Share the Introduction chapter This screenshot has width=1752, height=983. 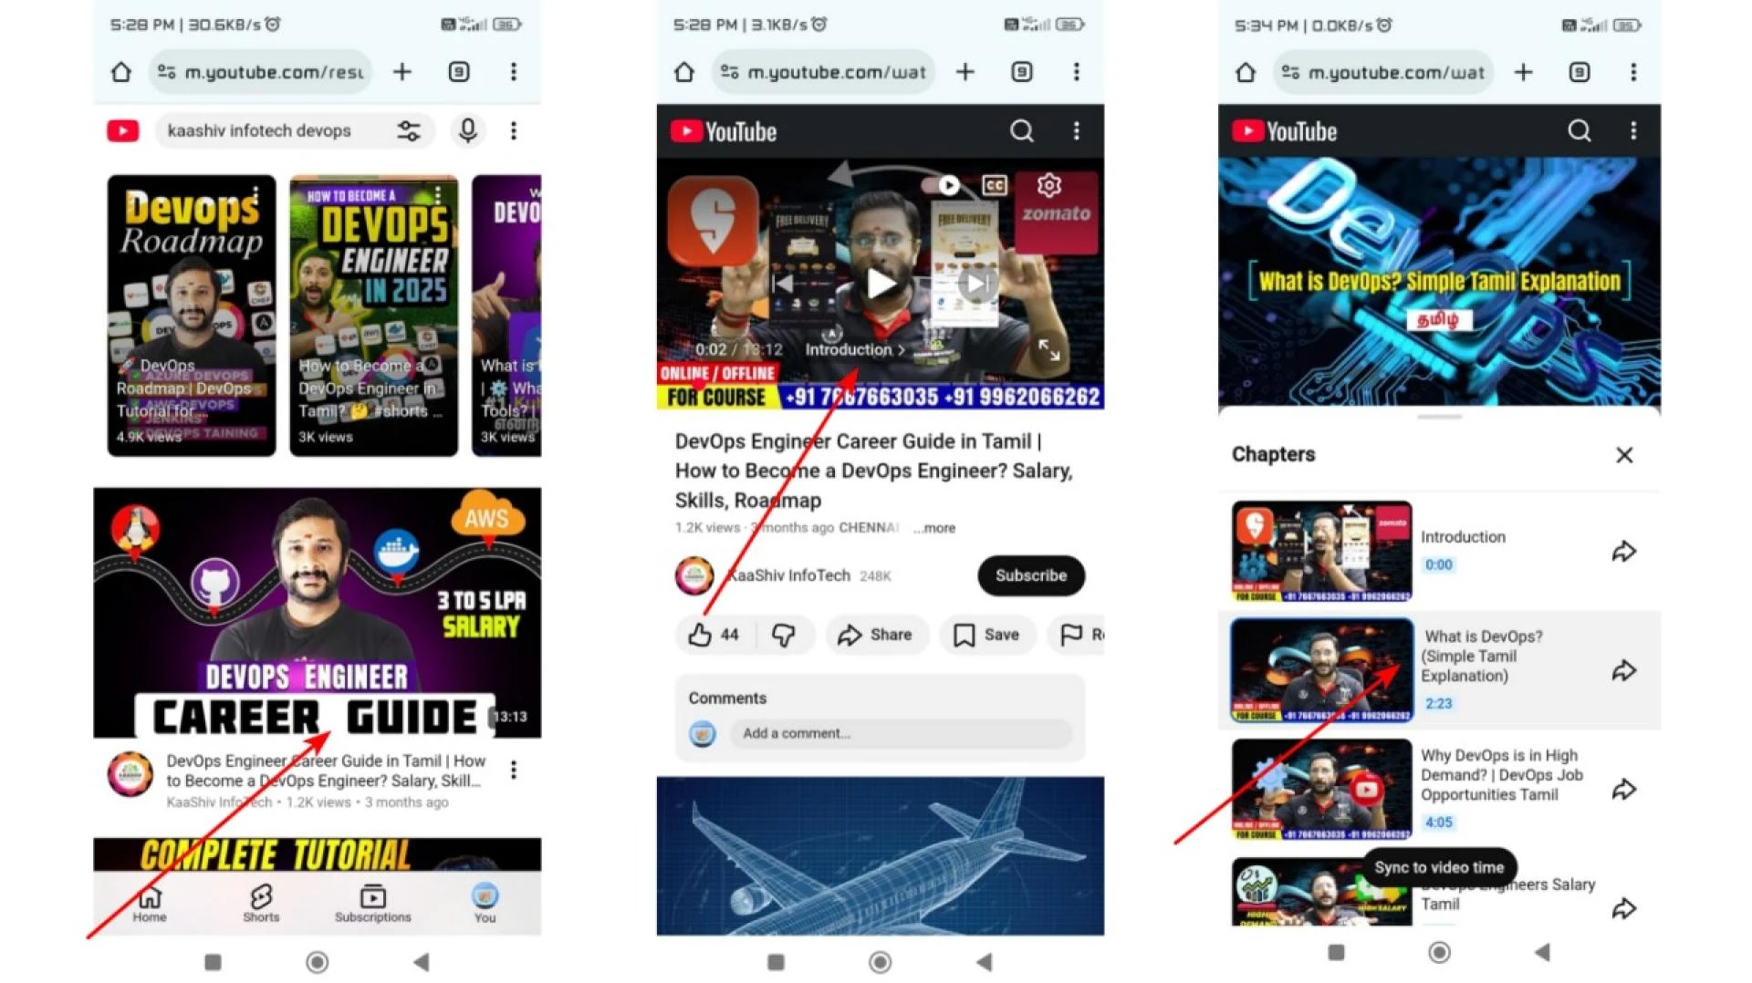click(1623, 552)
